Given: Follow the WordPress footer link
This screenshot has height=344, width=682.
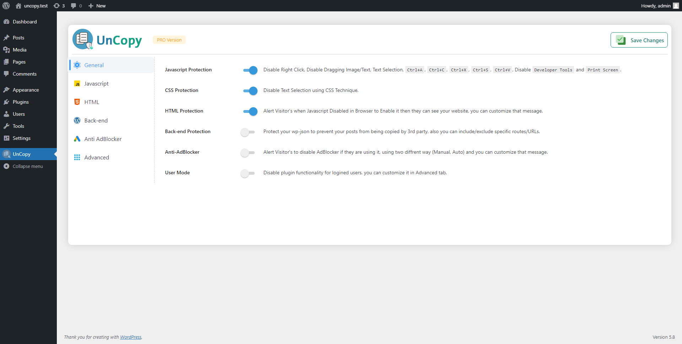Looking at the screenshot, I should coord(131,337).
